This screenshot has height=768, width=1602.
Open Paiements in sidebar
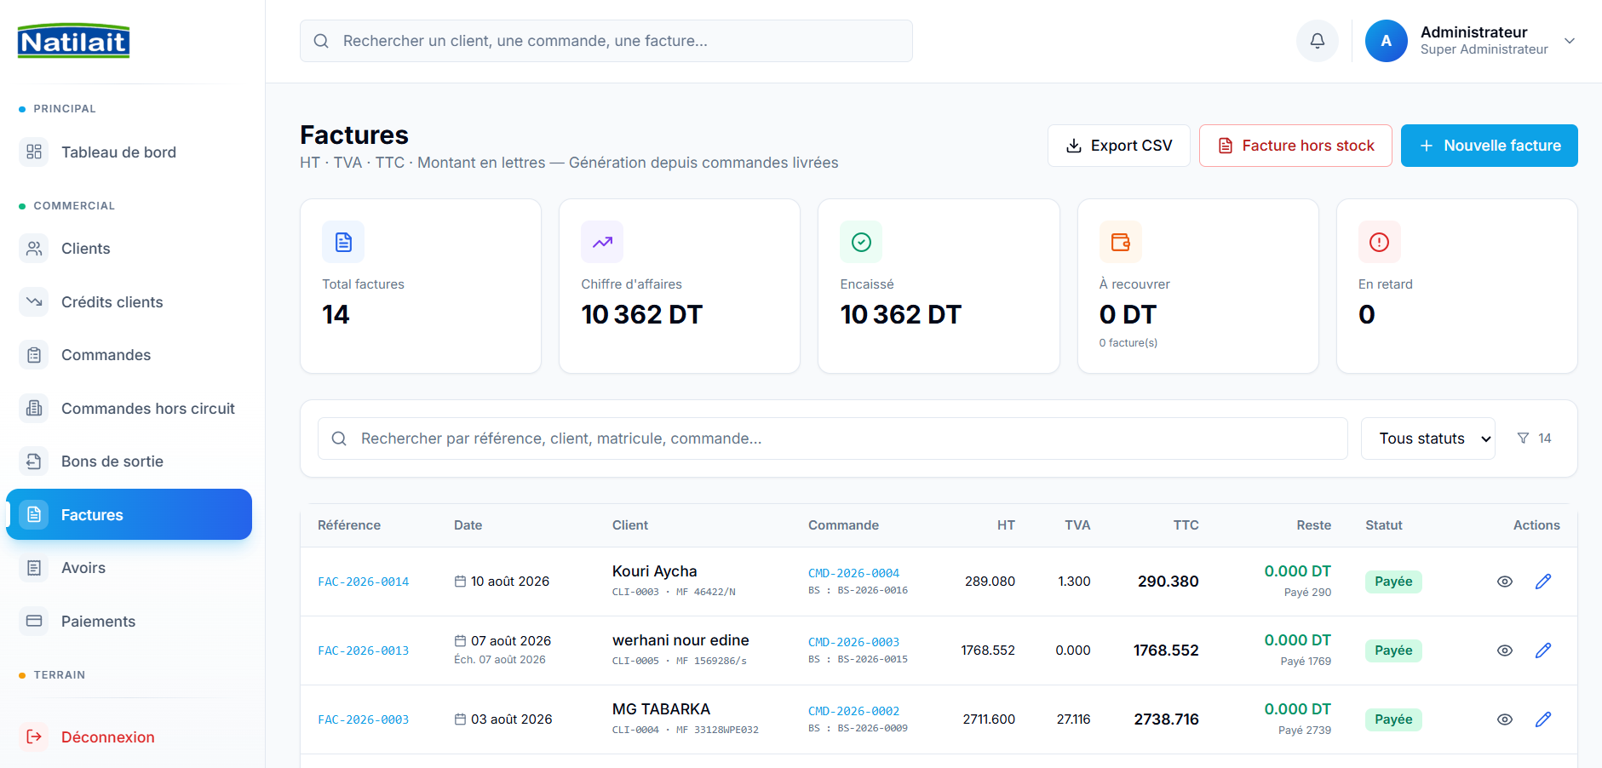(x=129, y=622)
